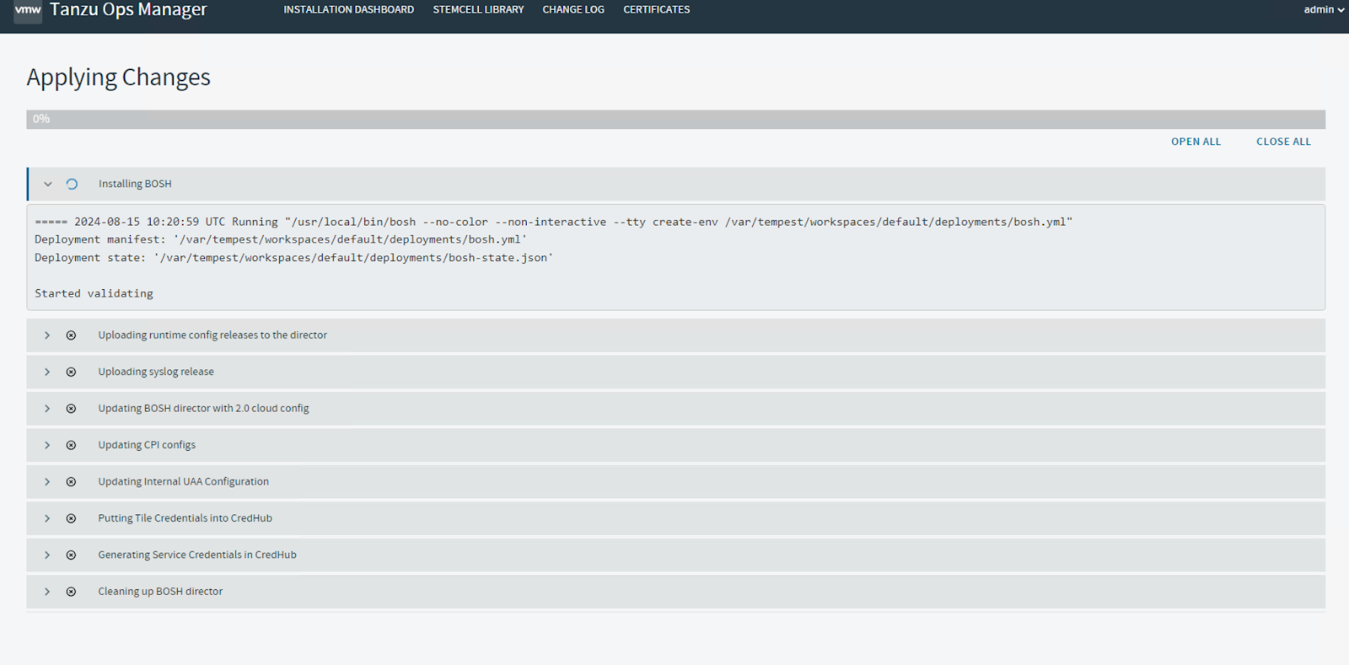Click pending status icon for Updating Internal UAA Configuration
The image size is (1349, 665).
point(71,482)
